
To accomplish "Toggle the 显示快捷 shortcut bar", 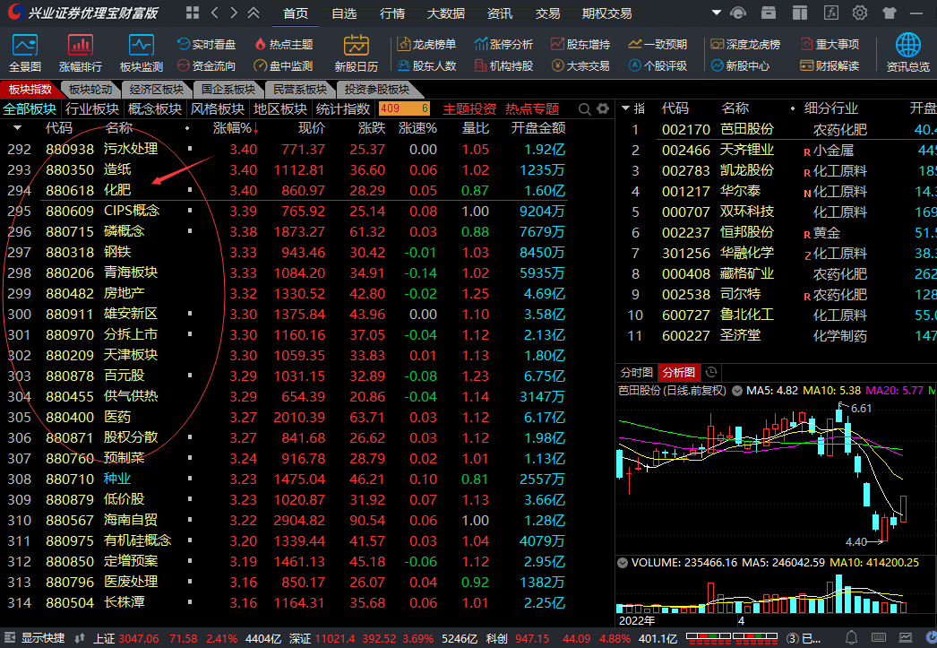I will 35,638.
